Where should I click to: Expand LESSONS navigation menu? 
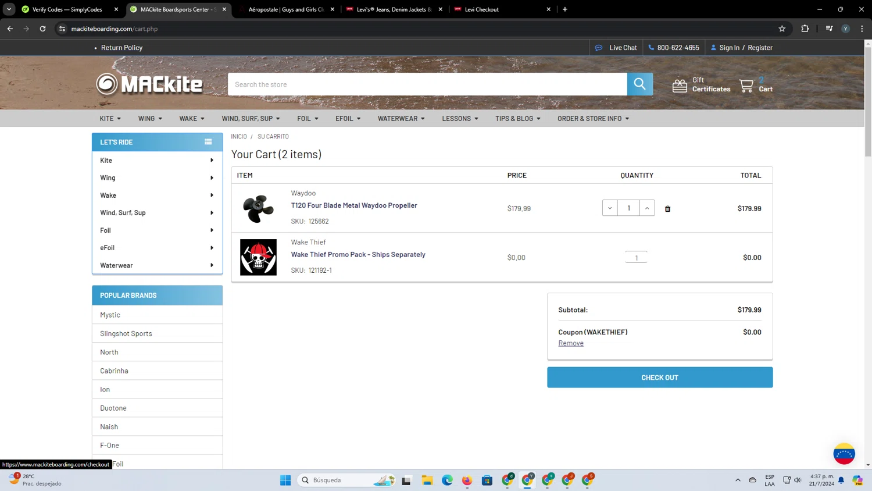(x=460, y=119)
